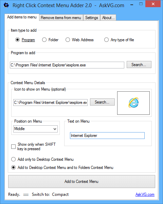Open the Remove items from menu tab
The height and width of the screenshot is (204, 163).
click(x=61, y=18)
